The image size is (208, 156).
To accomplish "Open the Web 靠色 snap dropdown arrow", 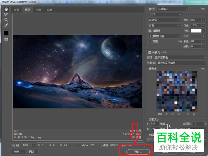I will 203,42.
